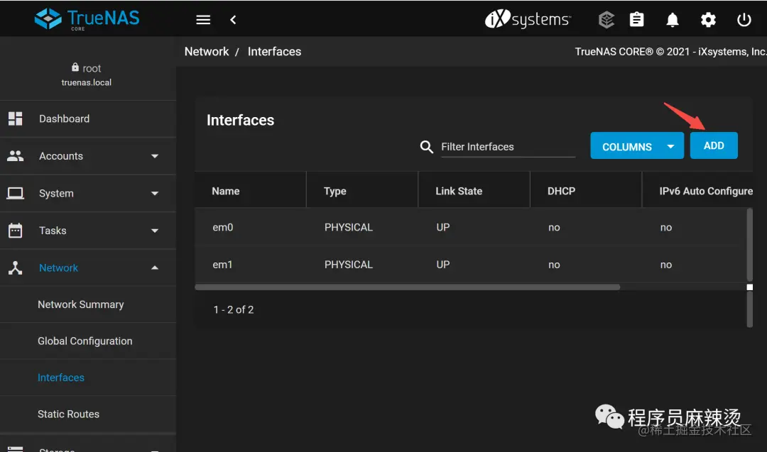The width and height of the screenshot is (767, 452).
Task: Open the COLUMNS dropdown
Action: pos(637,145)
